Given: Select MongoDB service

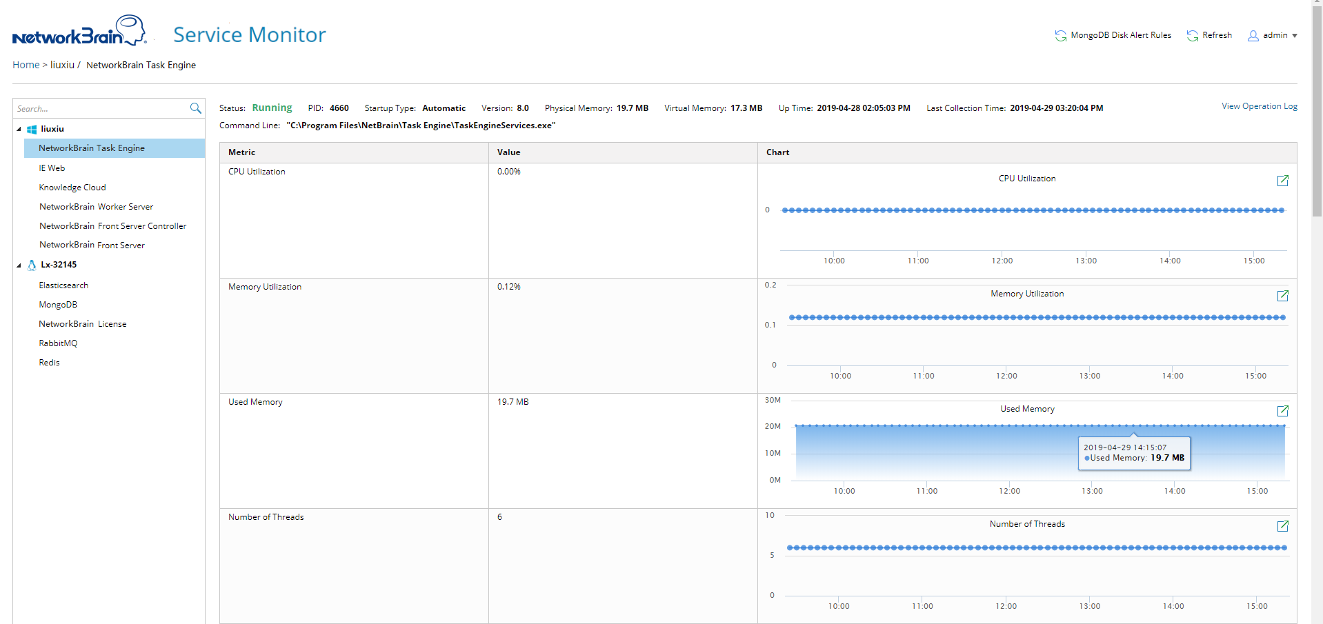Looking at the screenshot, I should pyautogui.click(x=58, y=305).
